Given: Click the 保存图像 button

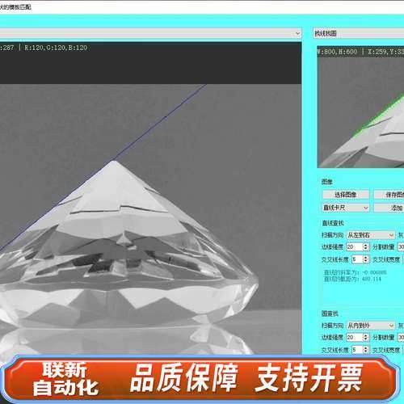Looking at the screenshot, I should [x=389, y=195].
